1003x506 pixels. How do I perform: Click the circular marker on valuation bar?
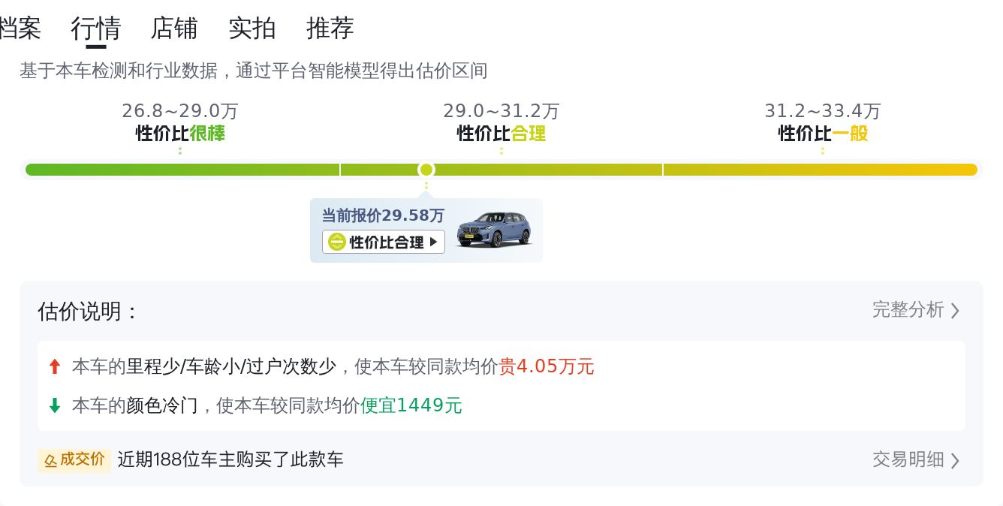(426, 170)
